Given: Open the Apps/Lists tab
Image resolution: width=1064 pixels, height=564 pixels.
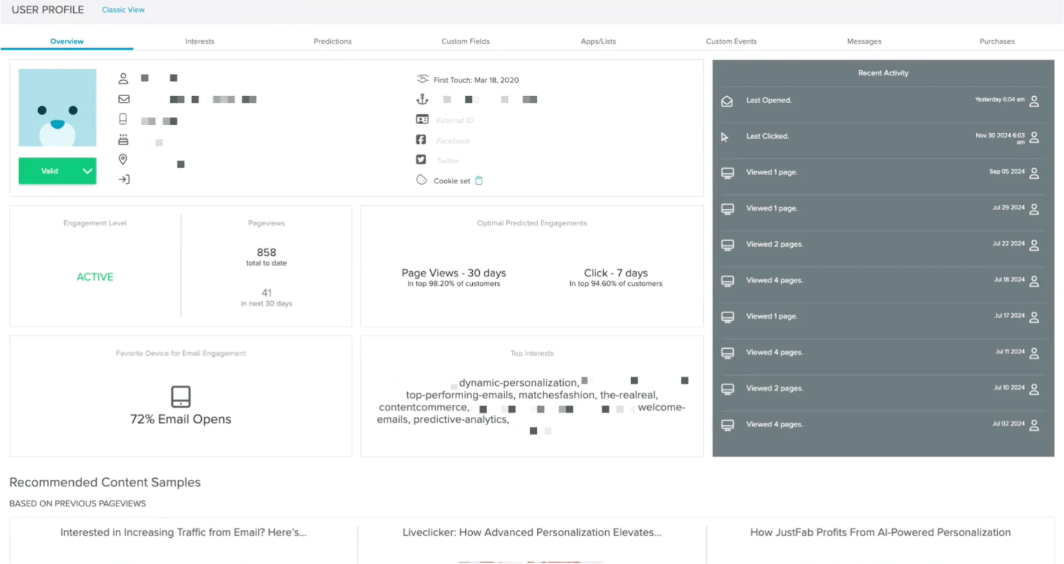Looking at the screenshot, I should tap(598, 41).
